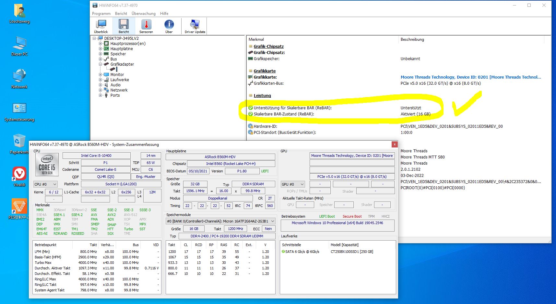Open the Überblick summary toolbar button
This screenshot has width=556, height=304.
101,26
